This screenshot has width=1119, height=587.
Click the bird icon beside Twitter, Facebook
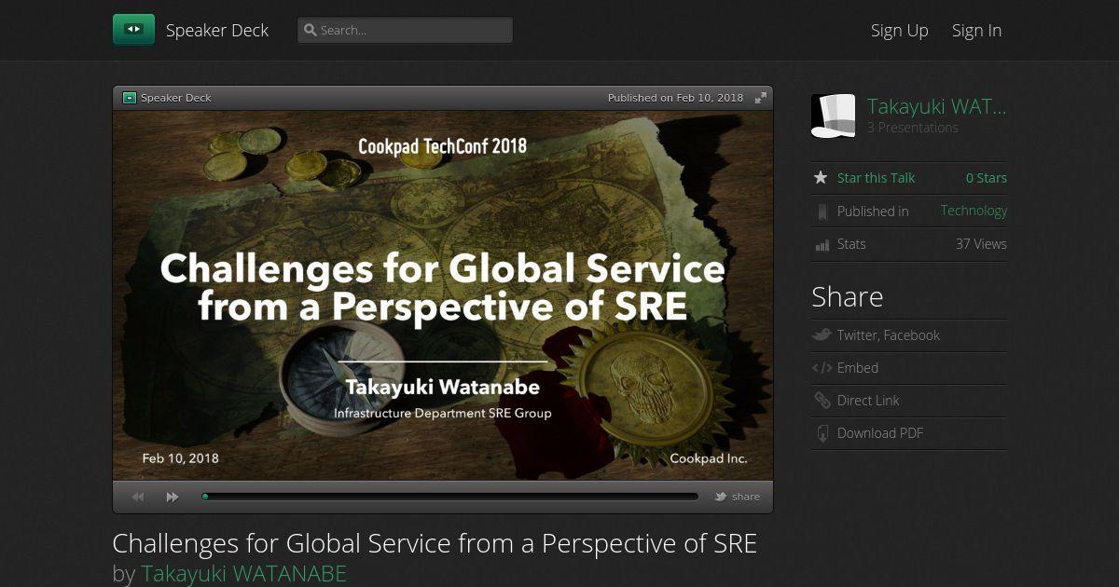tap(822, 334)
